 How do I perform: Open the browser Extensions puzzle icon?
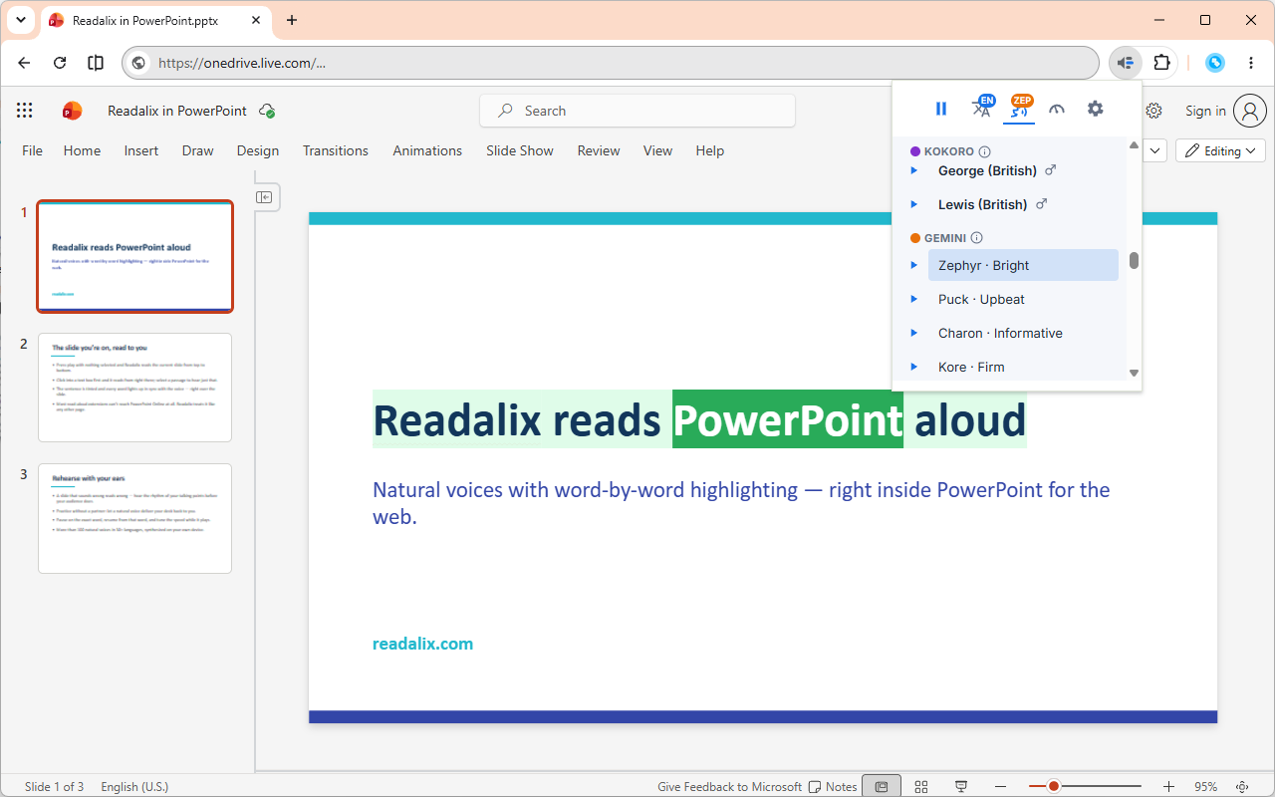click(x=1161, y=63)
